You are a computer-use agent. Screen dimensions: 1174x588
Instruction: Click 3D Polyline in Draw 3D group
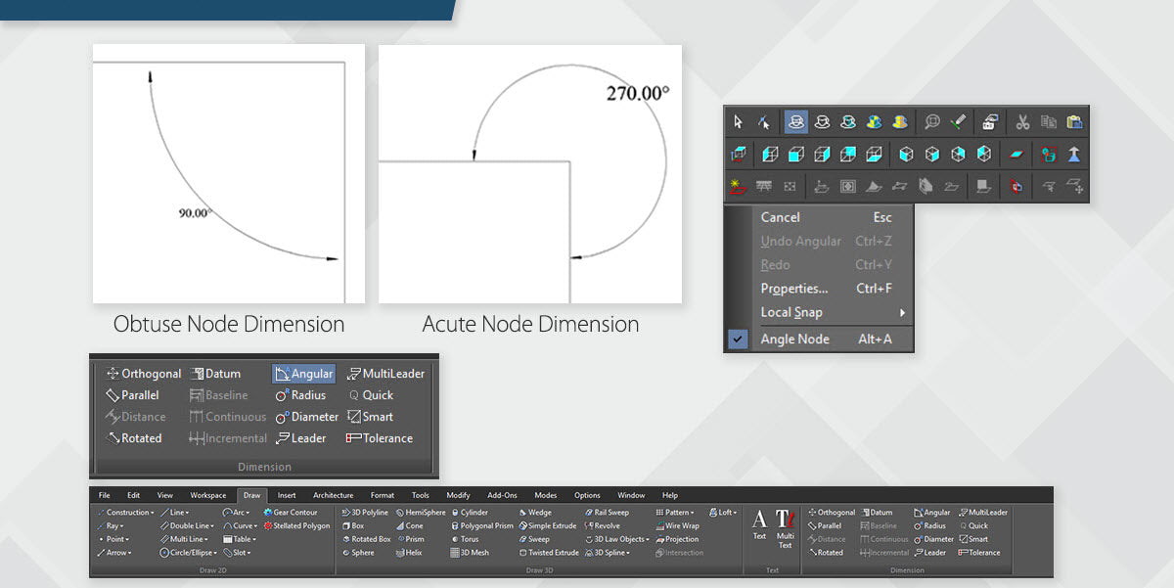[x=364, y=512]
